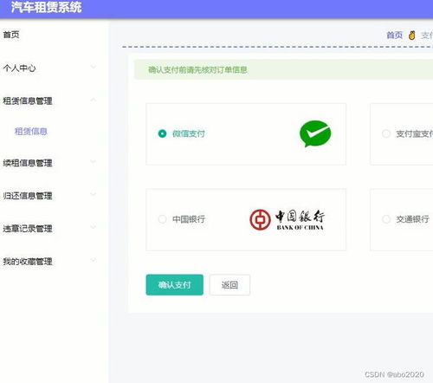
Task: Click the hand emoji in the breadcrumb
Action: pos(411,36)
